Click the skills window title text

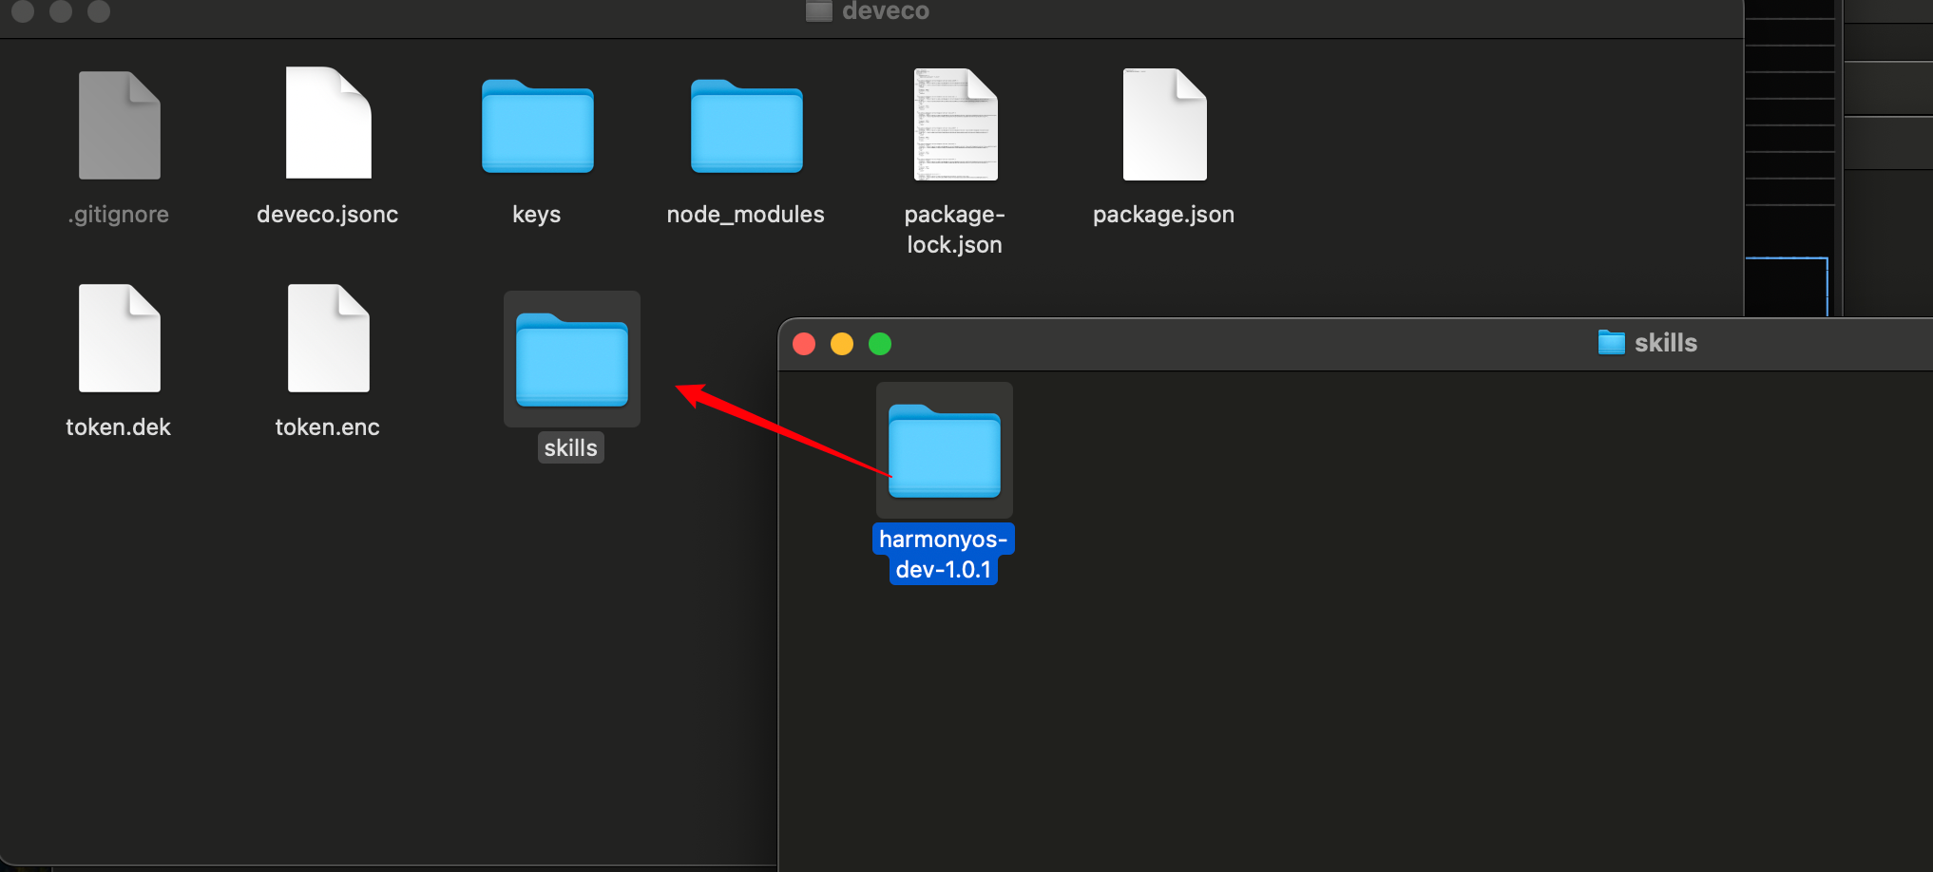(1666, 343)
